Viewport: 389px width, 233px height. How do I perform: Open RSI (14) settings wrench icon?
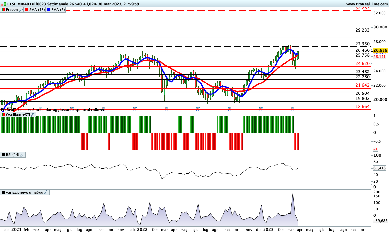(x=22, y=155)
